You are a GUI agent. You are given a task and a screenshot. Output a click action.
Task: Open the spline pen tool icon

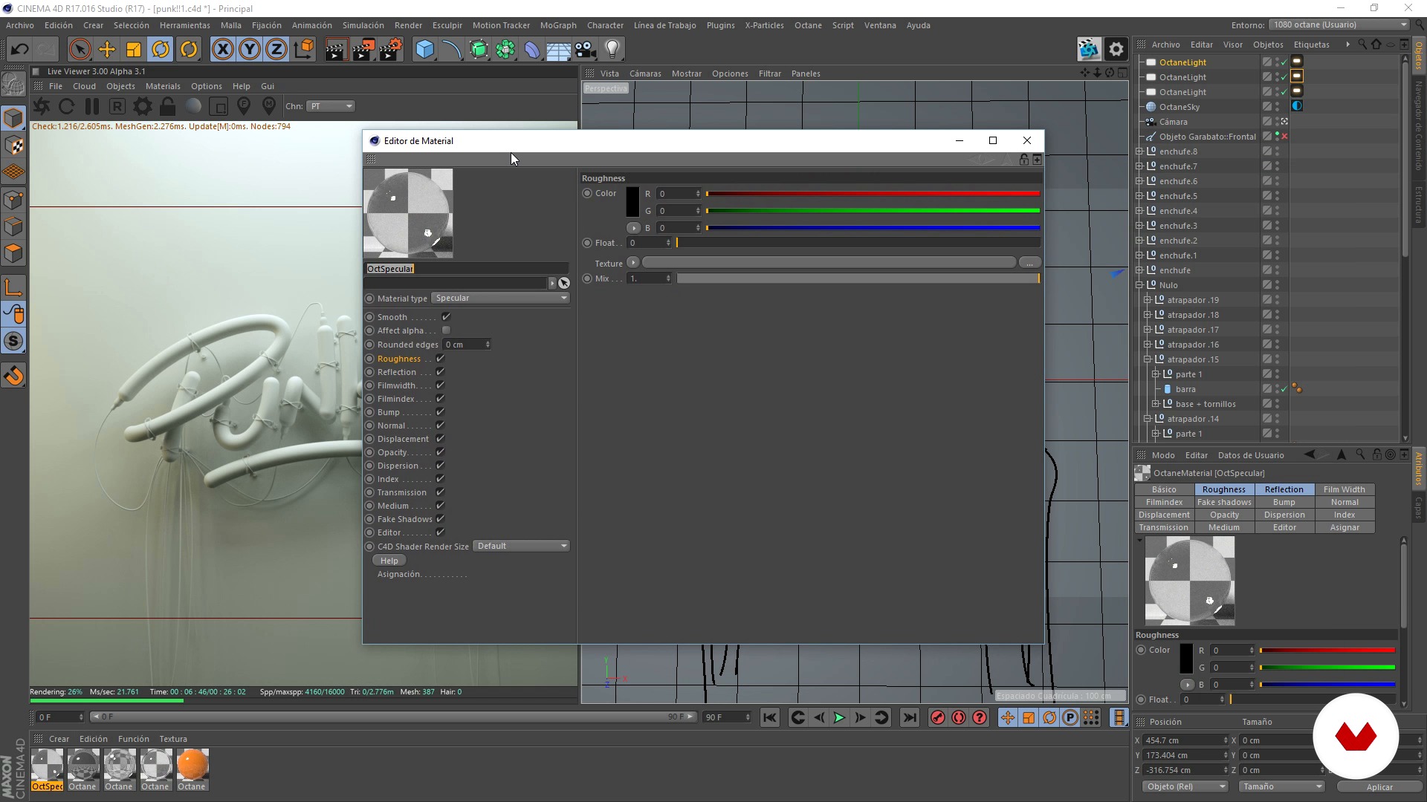click(x=451, y=50)
